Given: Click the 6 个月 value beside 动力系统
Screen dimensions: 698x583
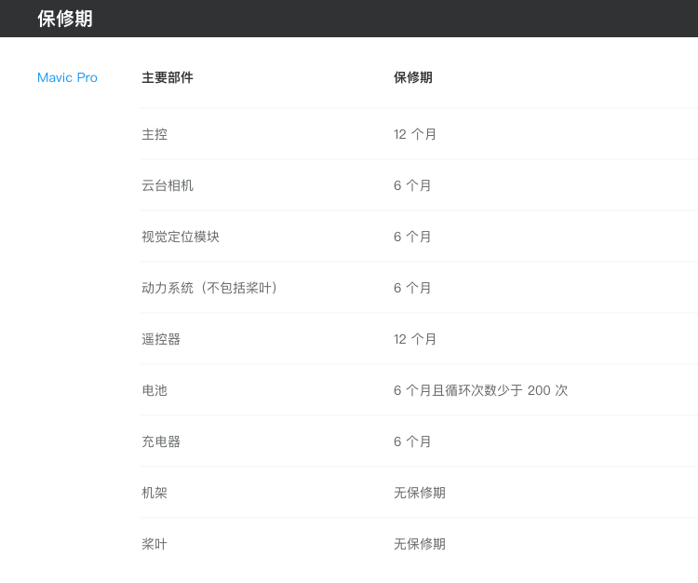Looking at the screenshot, I should point(412,288).
